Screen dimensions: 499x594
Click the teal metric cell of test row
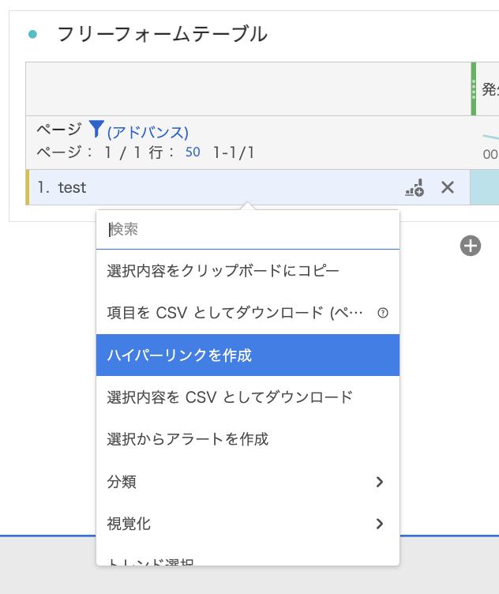(485, 187)
